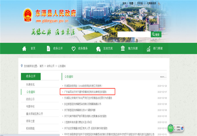Open 小型客车免收通行费延长至2月8日 notice
Image resolution: width=197 pixels, height=136 pixels.
[x=78, y=122]
